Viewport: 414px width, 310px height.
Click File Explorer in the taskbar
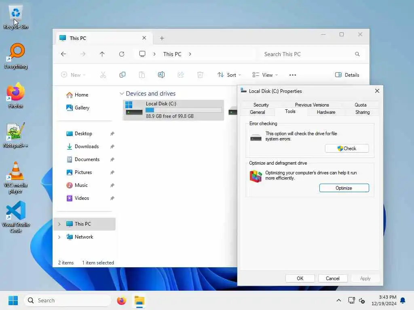pos(139,301)
